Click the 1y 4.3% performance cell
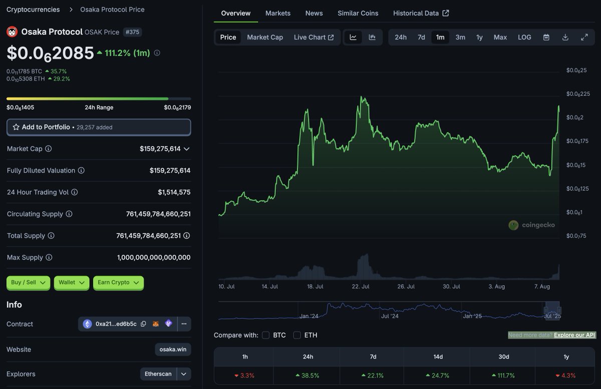This screenshot has height=389, width=601. (x=566, y=375)
